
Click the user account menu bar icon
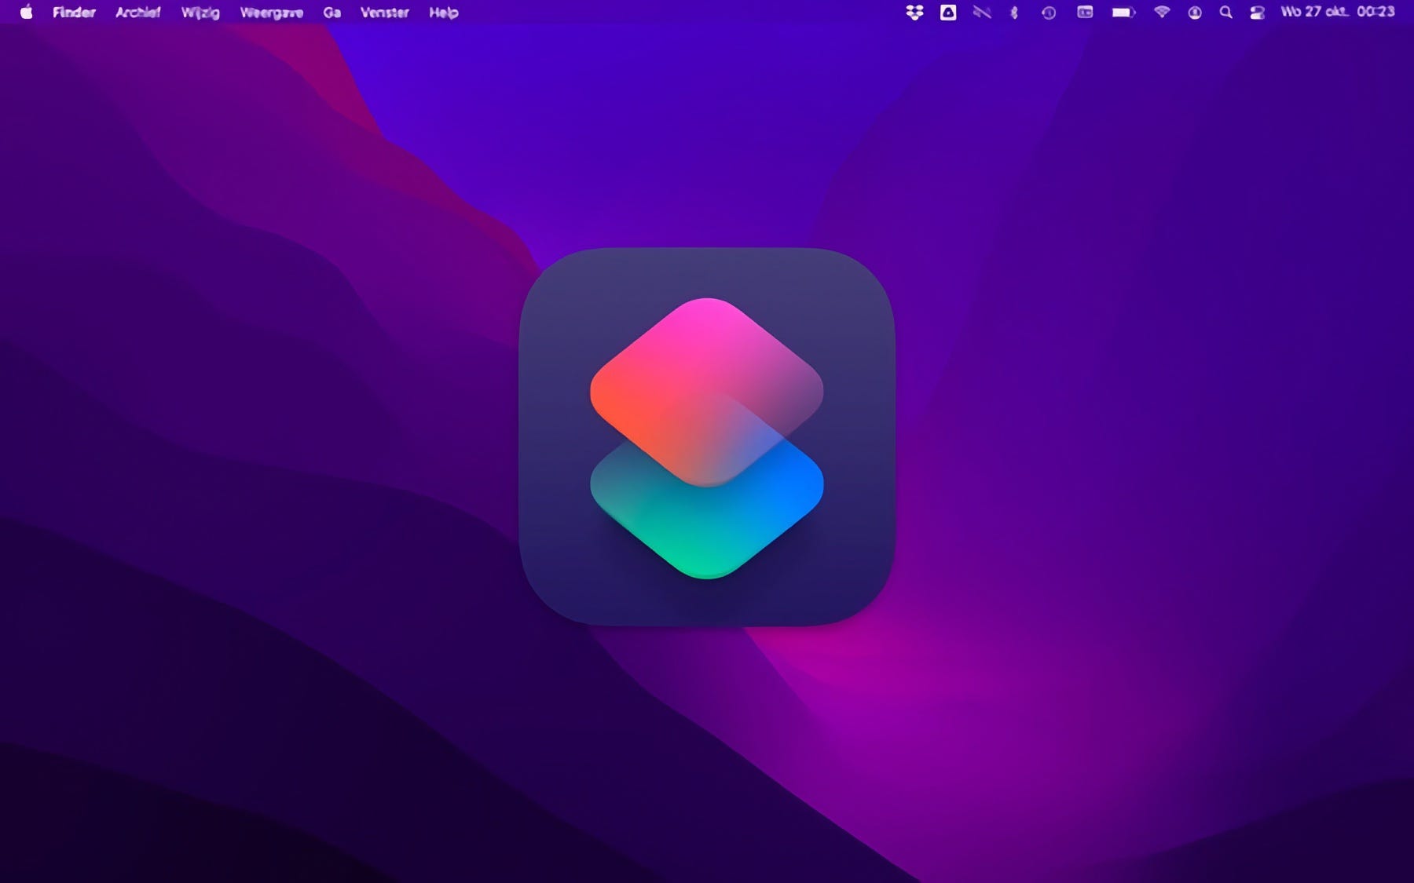tap(1195, 13)
